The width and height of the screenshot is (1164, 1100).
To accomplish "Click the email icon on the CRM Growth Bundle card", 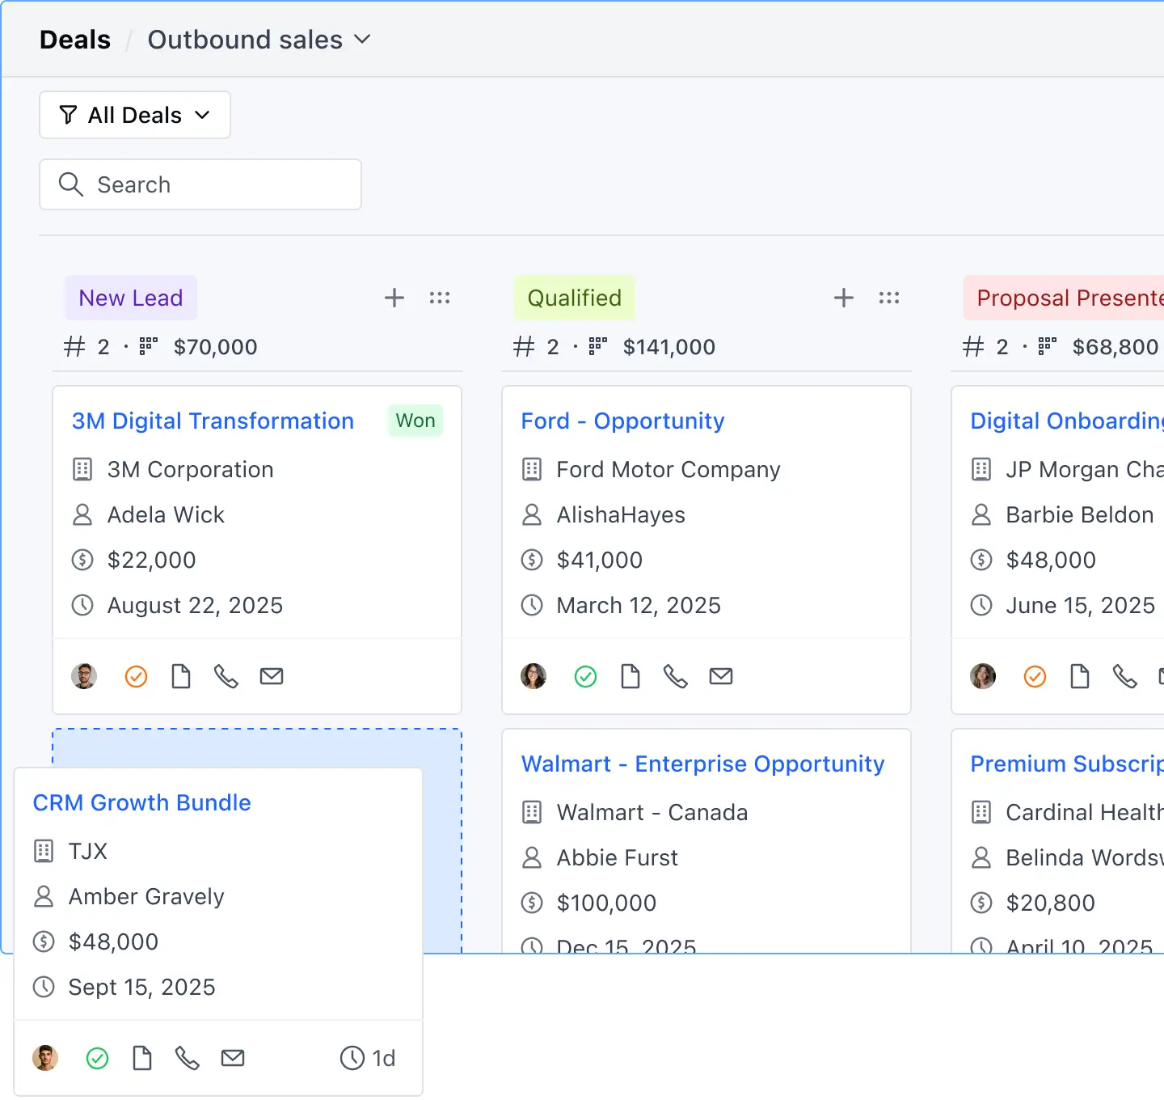I will [233, 1057].
